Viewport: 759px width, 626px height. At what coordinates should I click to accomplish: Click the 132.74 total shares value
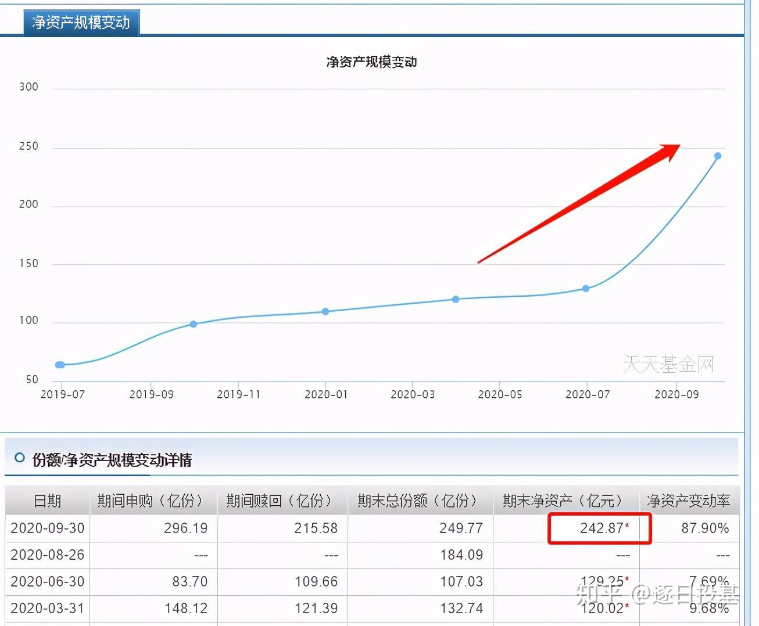tap(461, 609)
